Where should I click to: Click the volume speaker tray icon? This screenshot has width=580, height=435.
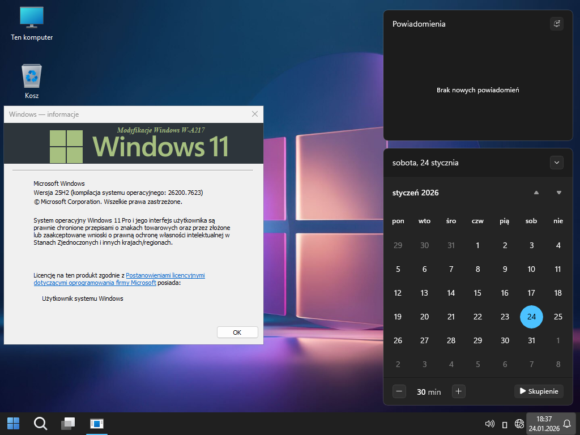pyautogui.click(x=490, y=424)
